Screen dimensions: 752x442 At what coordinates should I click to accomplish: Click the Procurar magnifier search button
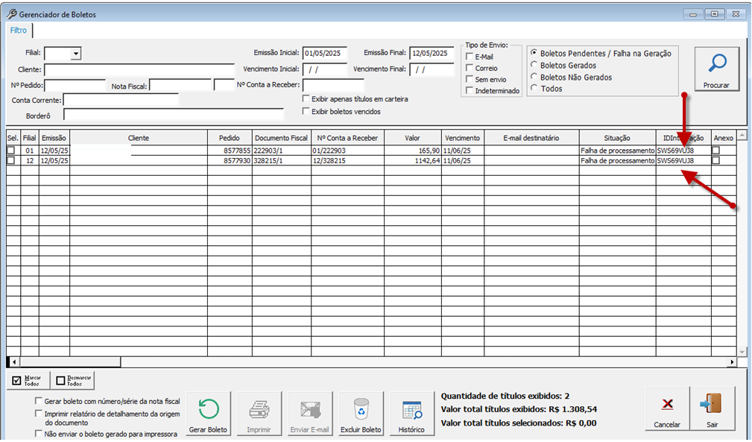pyautogui.click(x=716, y=69)
